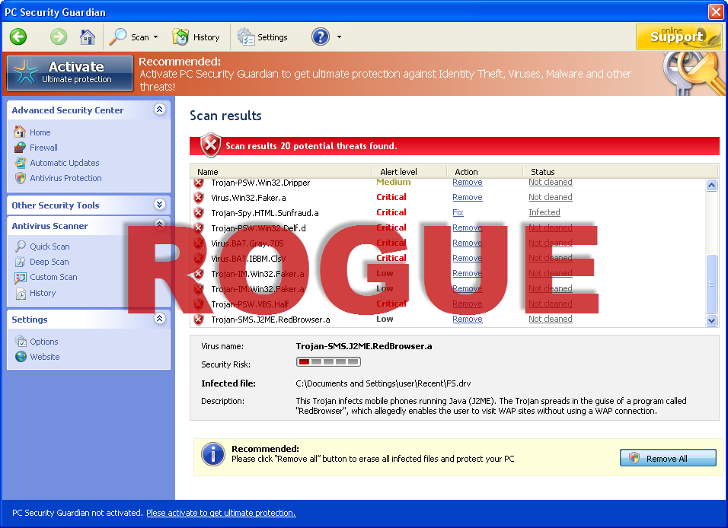
Task: Select the Virus.Win32.Faker.a row name
Action: [248, 198]
